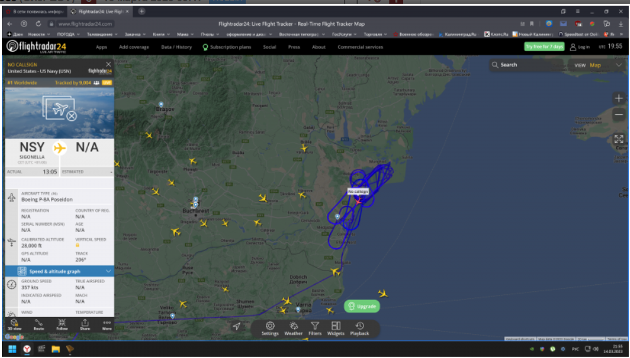The image size is (630, 358).
Task: Select the Bucharest city label
Action: [196, 211]
